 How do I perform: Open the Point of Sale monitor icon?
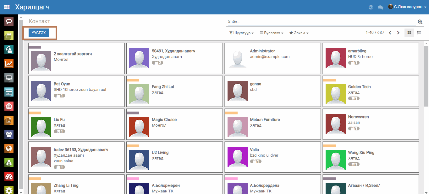pos(9,78)
